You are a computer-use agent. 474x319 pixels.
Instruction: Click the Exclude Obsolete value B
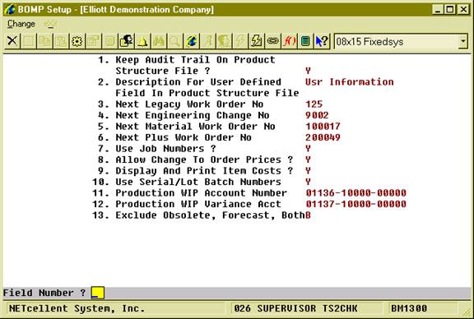tap(308, 215)
